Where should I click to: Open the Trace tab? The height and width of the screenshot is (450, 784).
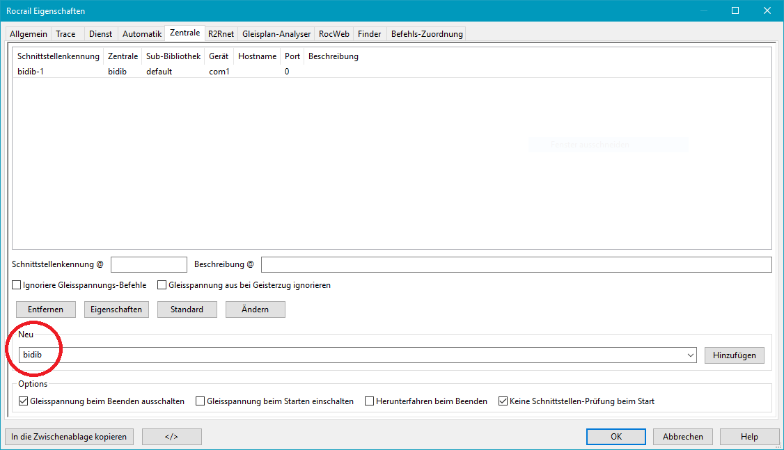pos(66,34)
